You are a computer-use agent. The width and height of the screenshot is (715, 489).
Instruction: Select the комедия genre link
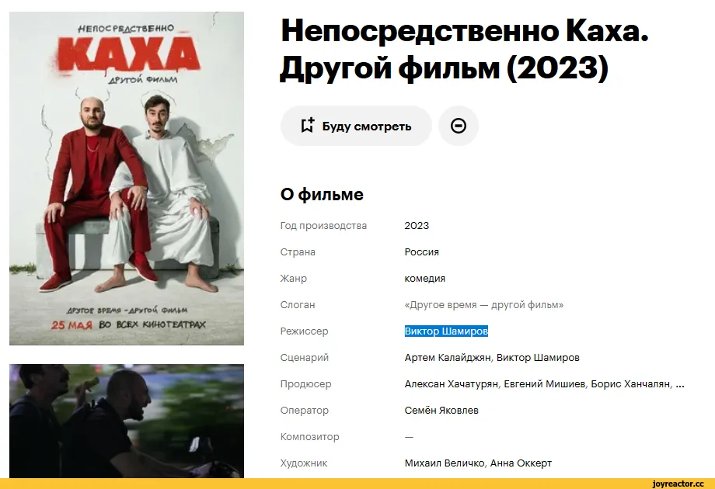pyautogui.click(x=424, y=278)
